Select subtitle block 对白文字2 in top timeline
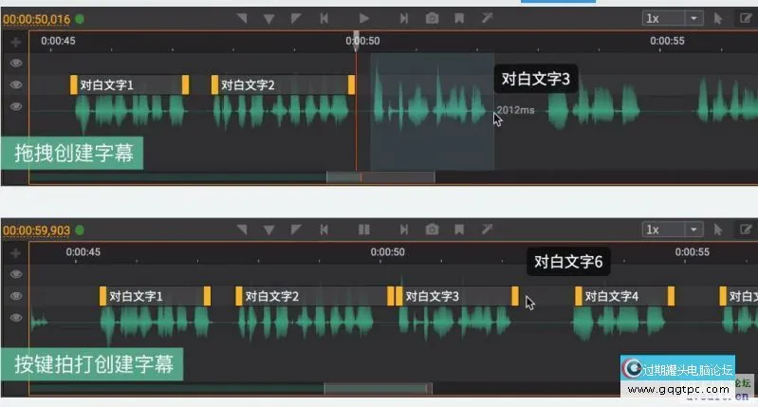The image size is (758, 407). pos(283,85)
